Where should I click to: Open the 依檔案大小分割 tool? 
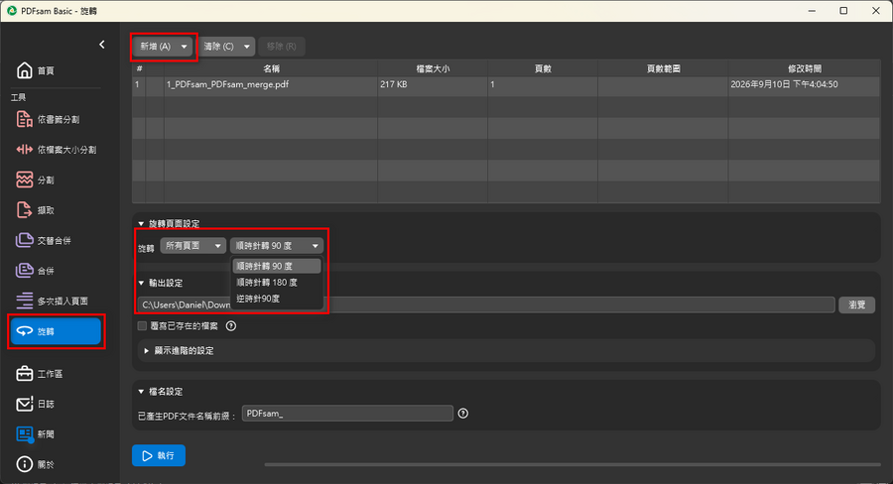coord(56,149)
